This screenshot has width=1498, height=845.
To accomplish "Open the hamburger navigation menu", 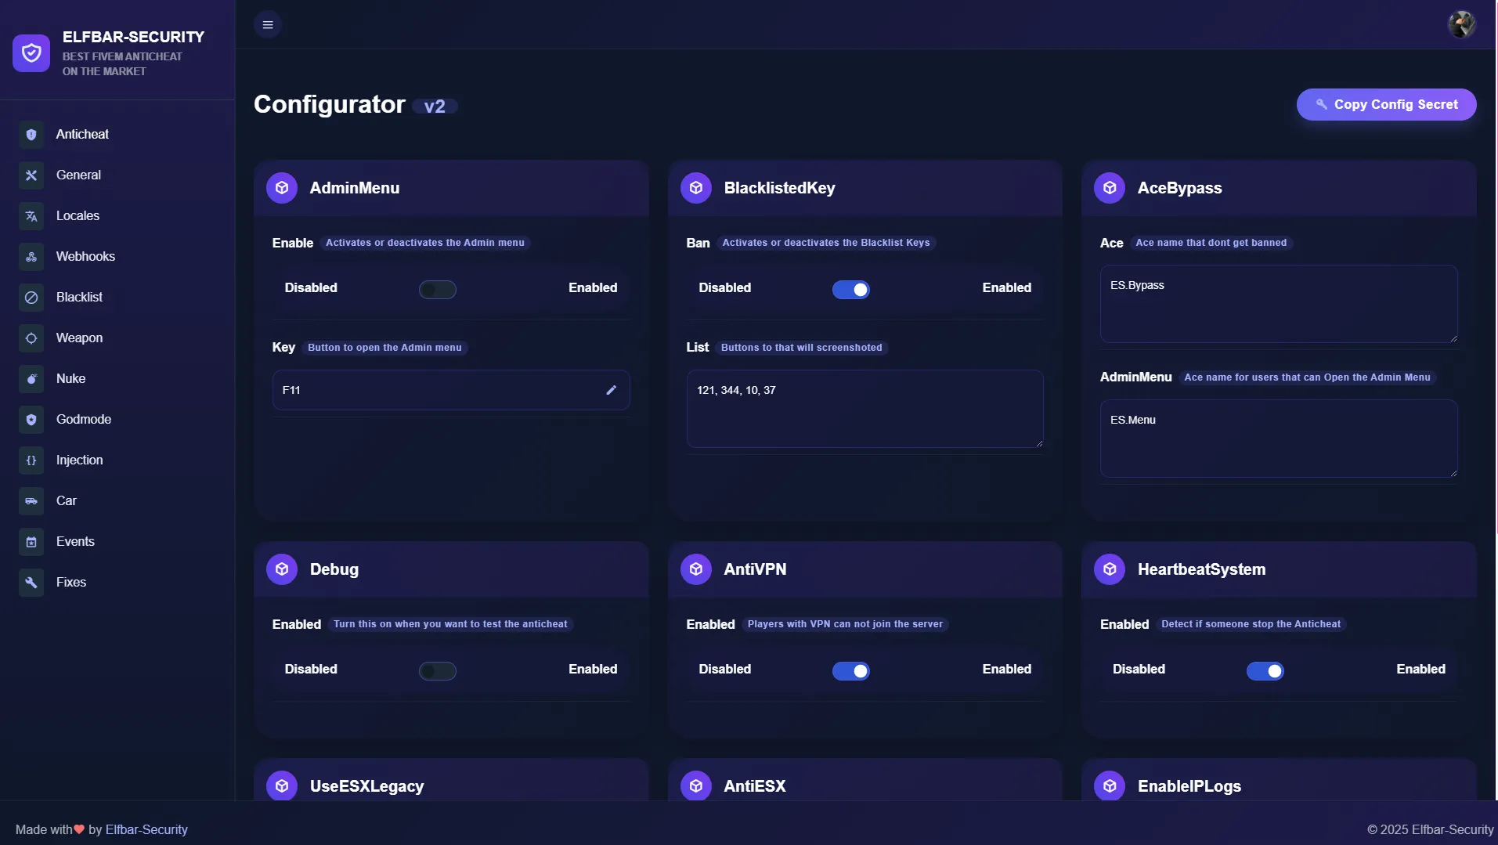I will [x=268, y=24].
